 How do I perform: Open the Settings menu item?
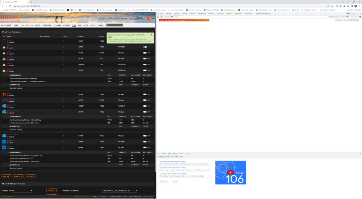pos(47,25)
